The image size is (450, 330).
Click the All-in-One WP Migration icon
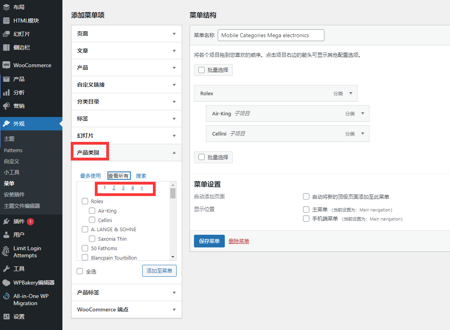[6, 296]
